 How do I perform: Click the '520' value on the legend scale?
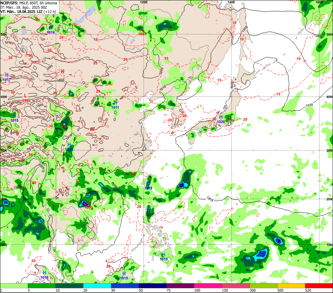tap(308, 290)
